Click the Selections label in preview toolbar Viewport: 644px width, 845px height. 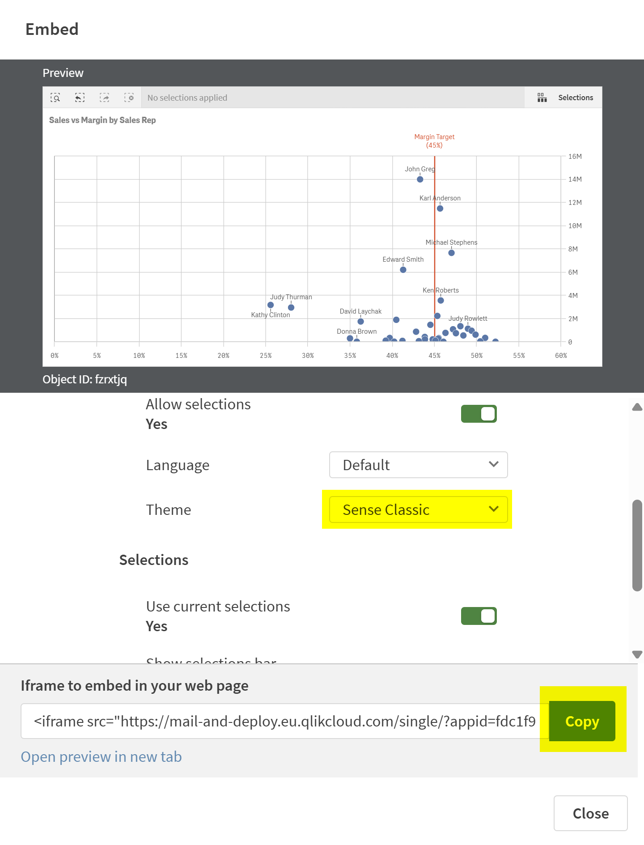click(576, 98)
